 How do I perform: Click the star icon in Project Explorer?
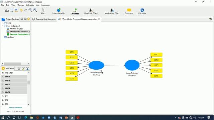[28, 19]
